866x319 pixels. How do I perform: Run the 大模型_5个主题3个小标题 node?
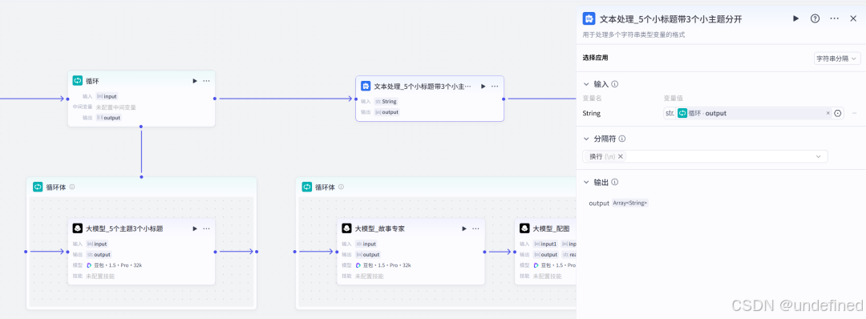(x=194, y=228)
